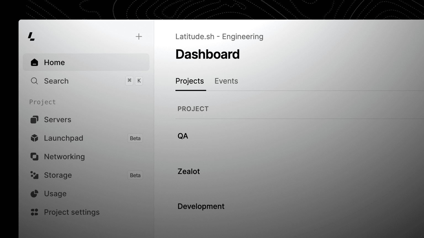Screen dimensions: 424x238
Task: Open the QA project
Action: pyautogui.click(x=183, y=136)
